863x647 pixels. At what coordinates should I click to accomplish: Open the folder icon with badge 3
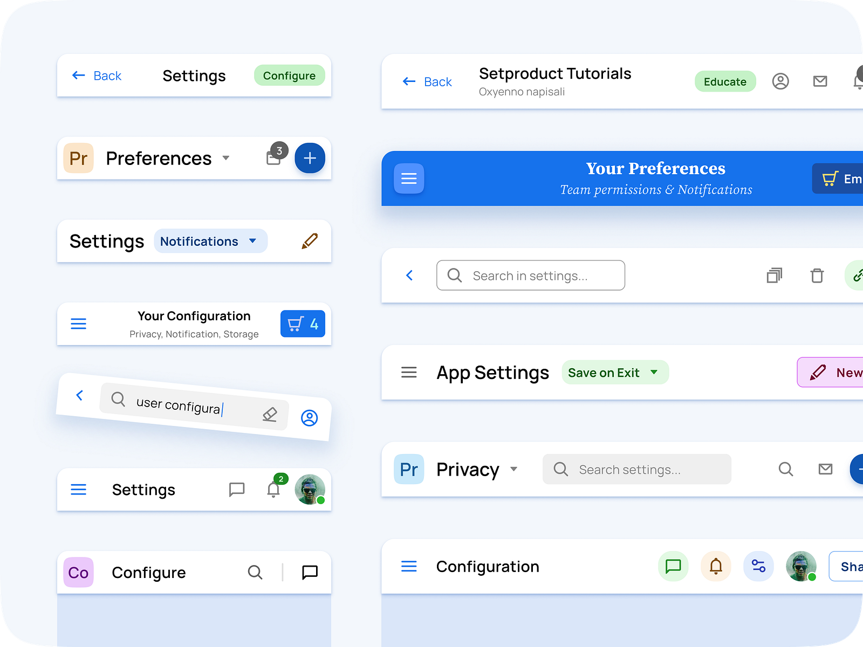274,157
